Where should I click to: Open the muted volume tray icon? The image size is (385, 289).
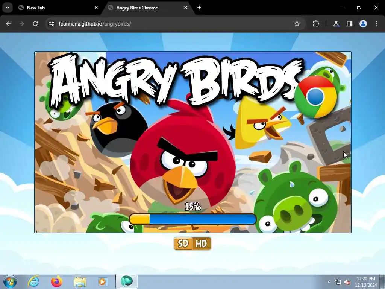(347, 282)
